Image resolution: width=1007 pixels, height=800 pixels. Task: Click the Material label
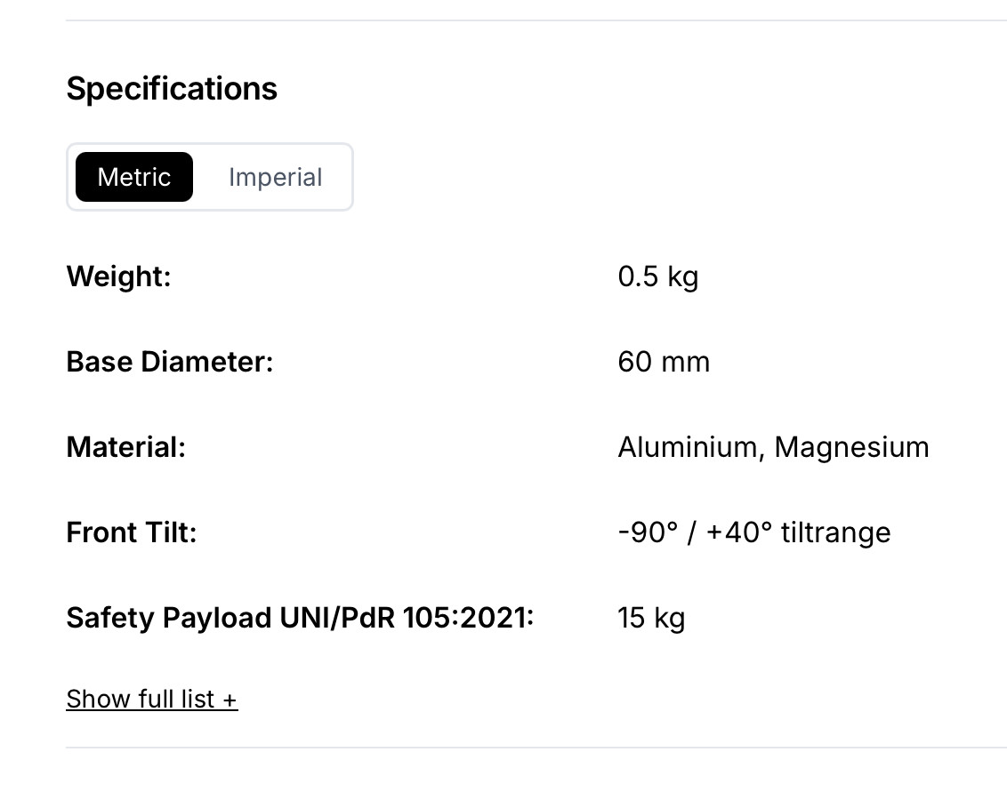[x=125, y=447]
